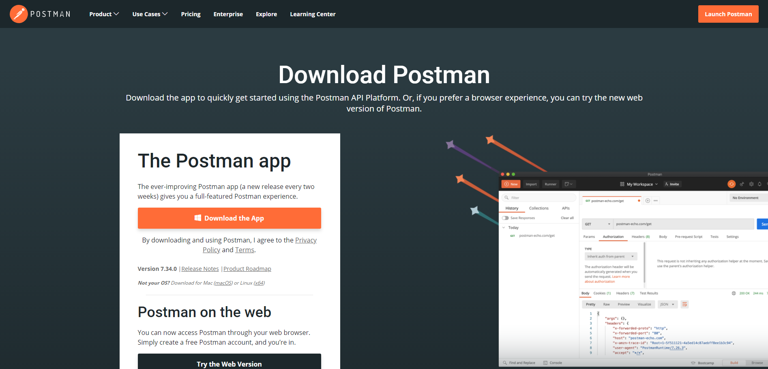
Task: Open Bootcamp via the graduation cap icon
Action: 693,363
